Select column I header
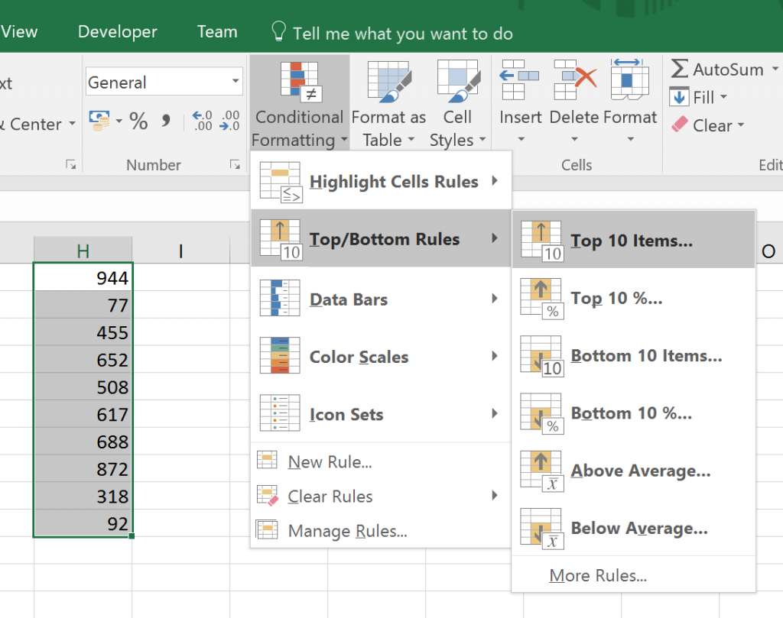 pyautogui.click(x=180, y=250)
